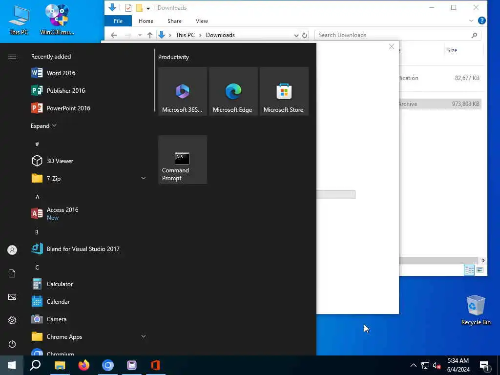Open the Recycle Bin desktop icon
Screen dimensions: 500x375
(476, 310)
